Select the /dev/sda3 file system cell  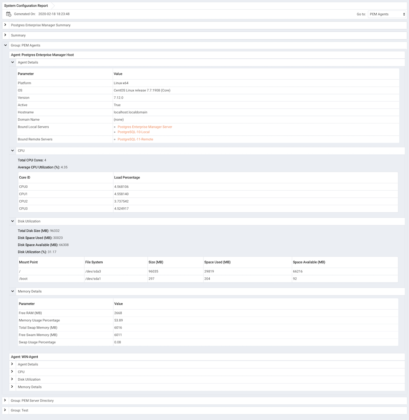click(93, 271)
